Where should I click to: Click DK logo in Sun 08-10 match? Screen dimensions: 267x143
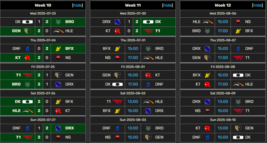238,137
